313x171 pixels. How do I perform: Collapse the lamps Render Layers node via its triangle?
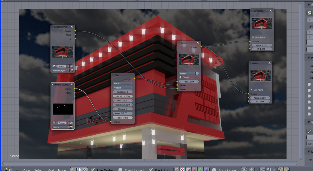[53, 84]
